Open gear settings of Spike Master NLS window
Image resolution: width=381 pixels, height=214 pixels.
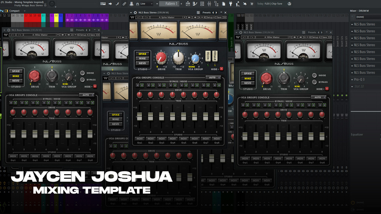[135, 12]
